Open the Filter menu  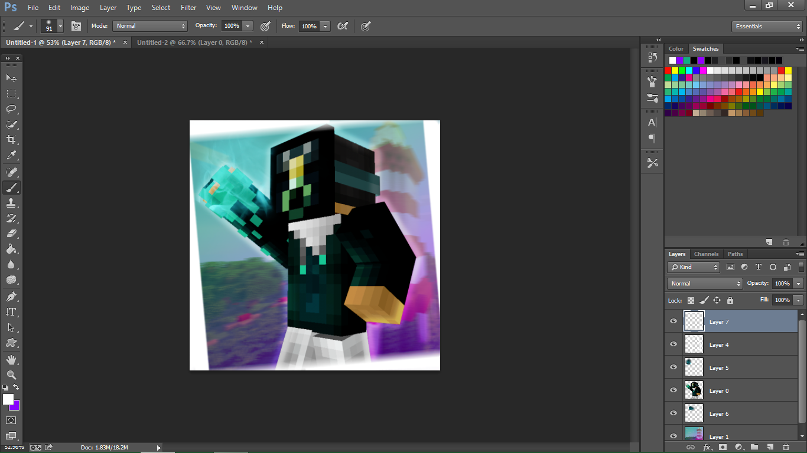click(188, 8)
